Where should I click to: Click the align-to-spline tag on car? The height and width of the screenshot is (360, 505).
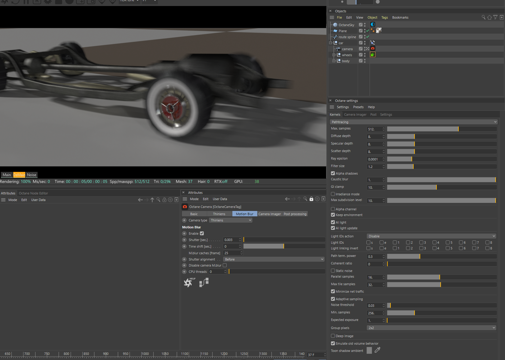coord(373,43)
